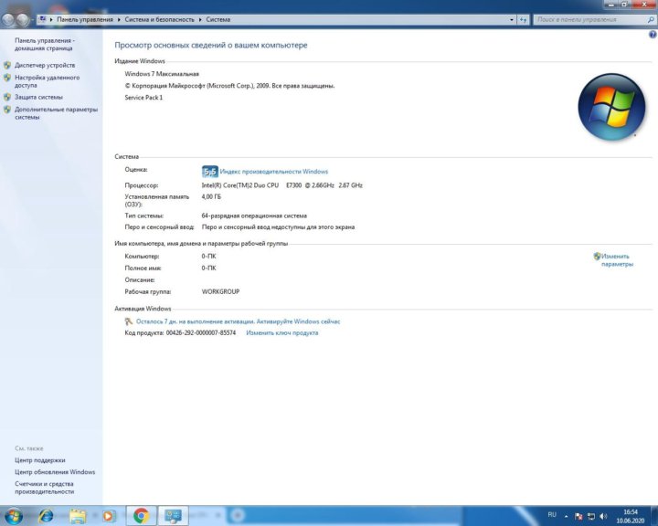Click the Windows 7 Максимальная edition text

(162, 74)
